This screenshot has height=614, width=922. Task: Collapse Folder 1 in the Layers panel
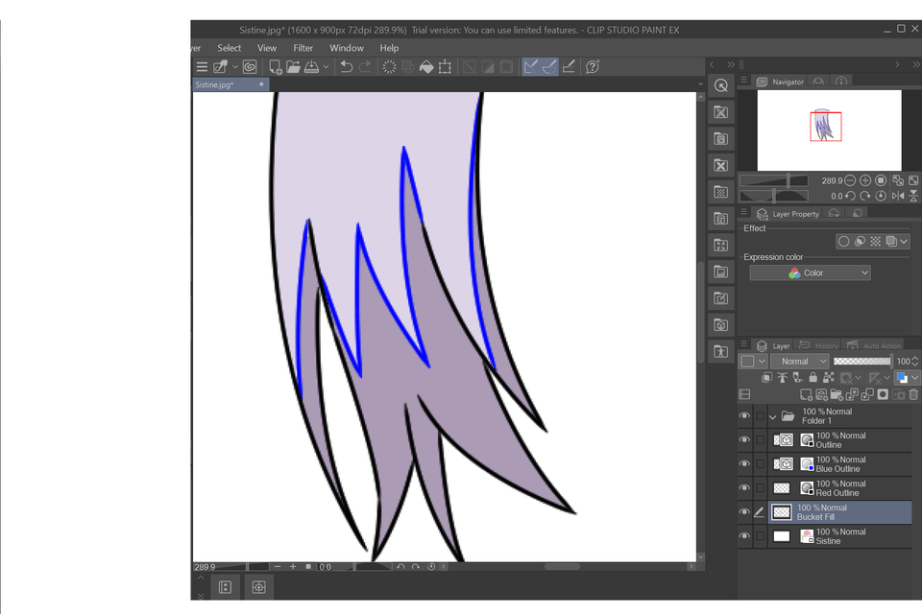(772, 415)
